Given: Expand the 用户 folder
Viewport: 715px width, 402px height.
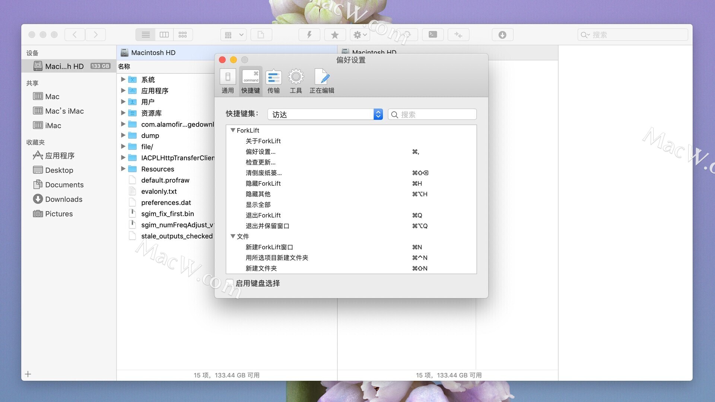Looking at the screenshot, I should [x=123, y=102].
